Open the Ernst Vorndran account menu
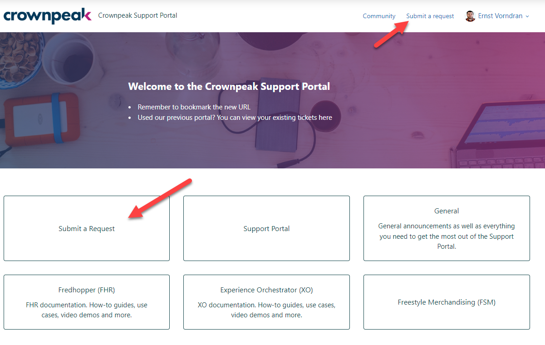 (497, 16)
